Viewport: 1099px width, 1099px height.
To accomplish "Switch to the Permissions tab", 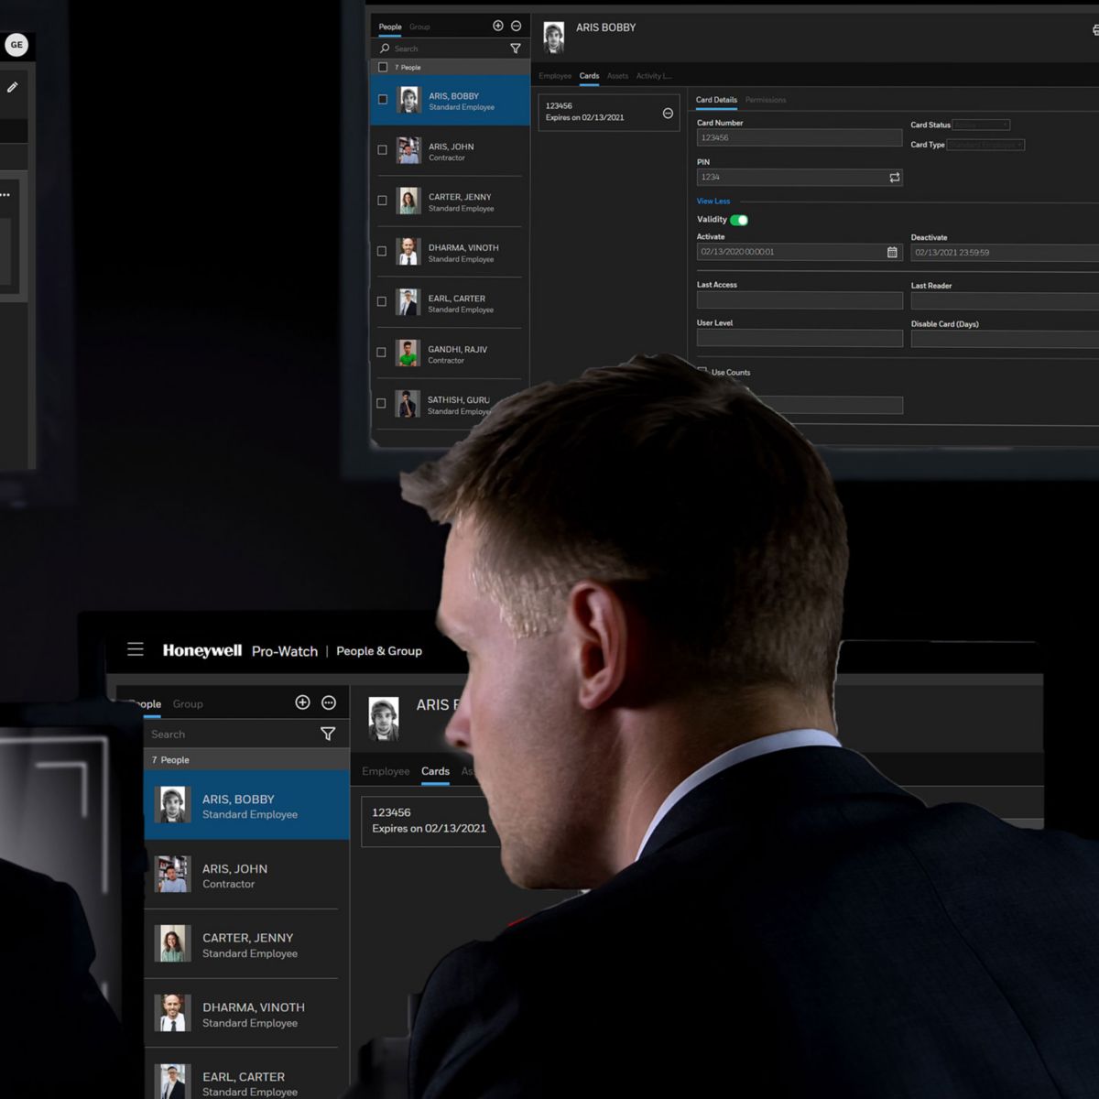I will pos(766,100).
